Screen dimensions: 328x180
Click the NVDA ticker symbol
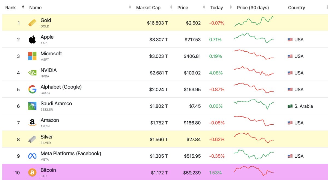[x=45, y=76]
